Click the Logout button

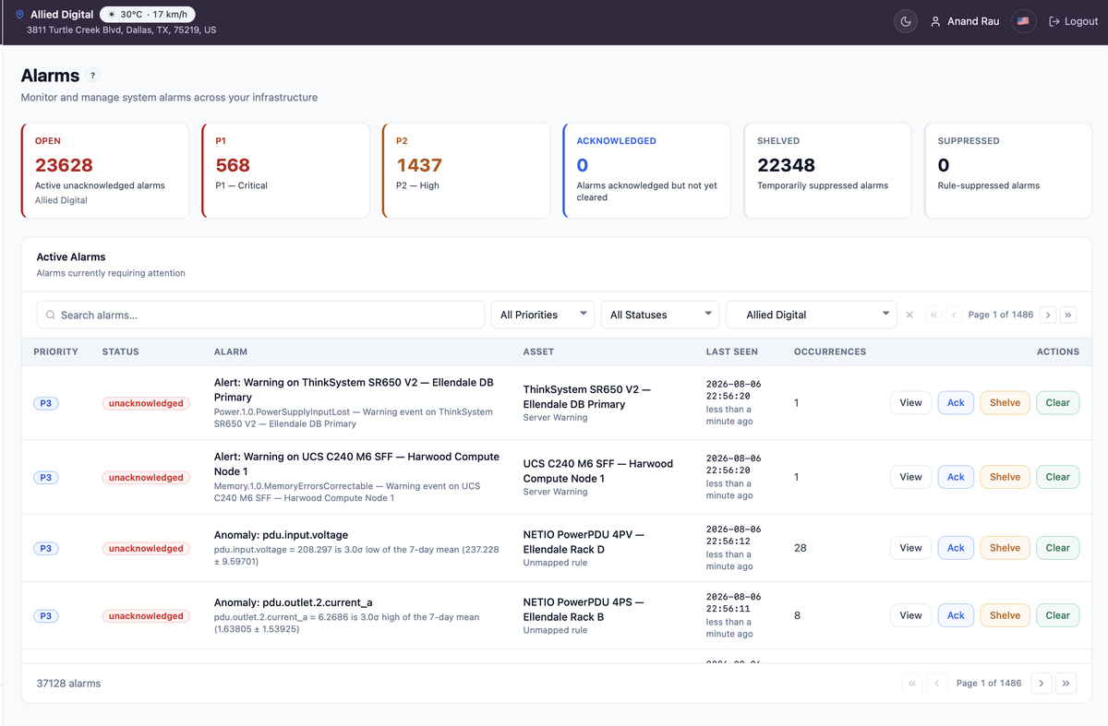point(1074,21)
